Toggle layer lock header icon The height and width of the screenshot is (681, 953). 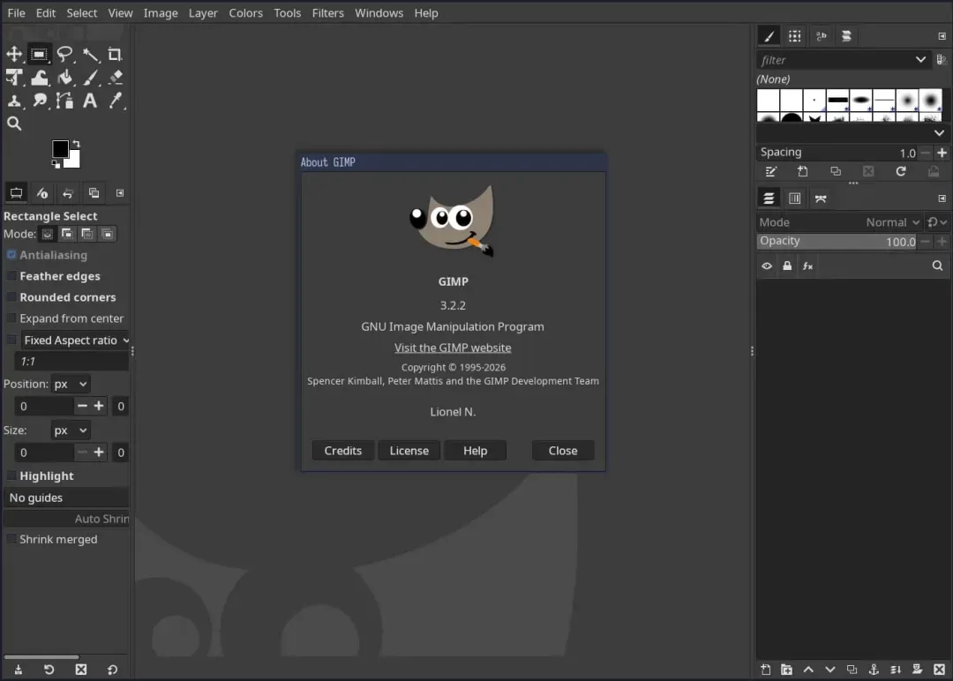(x=787, y=266)
